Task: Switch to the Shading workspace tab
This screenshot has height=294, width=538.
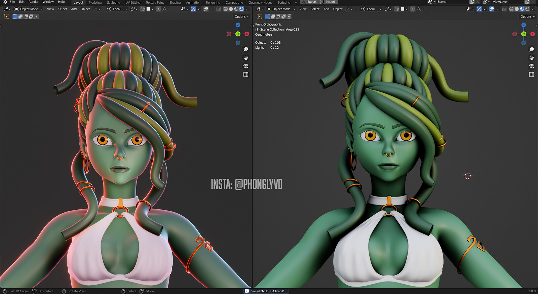Action: click(x=175, y=2)
